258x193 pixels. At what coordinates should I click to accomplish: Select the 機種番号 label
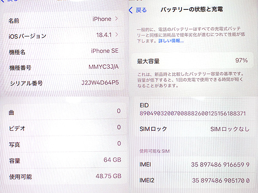[20, 68]
